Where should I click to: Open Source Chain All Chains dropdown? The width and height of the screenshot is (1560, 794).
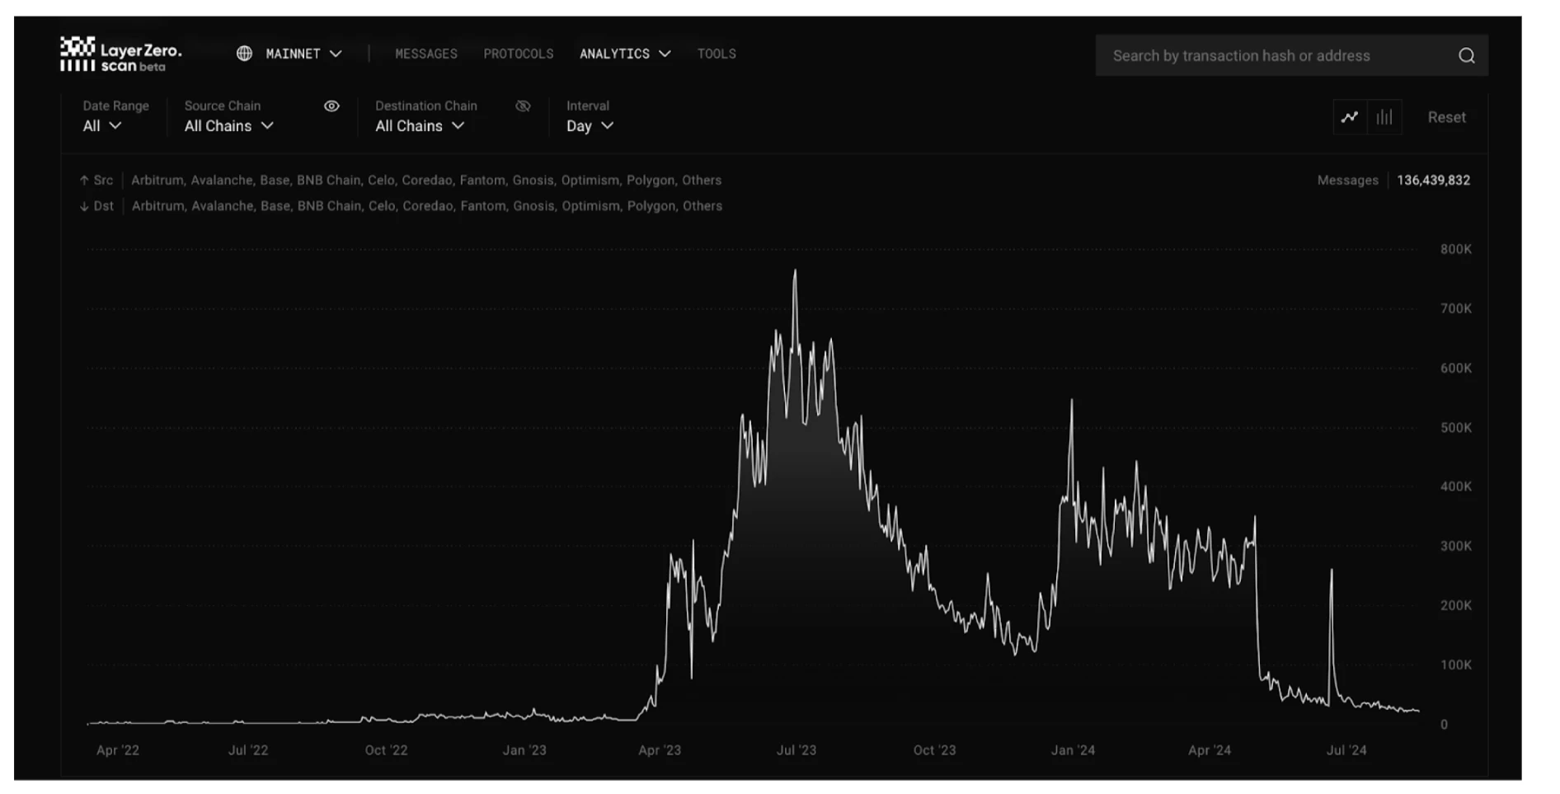coord(228,126)
